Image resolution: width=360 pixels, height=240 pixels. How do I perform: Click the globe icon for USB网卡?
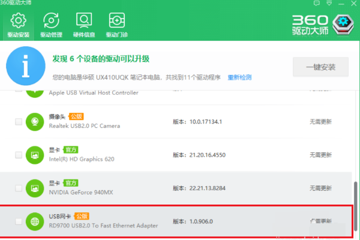tap(35, 221)
